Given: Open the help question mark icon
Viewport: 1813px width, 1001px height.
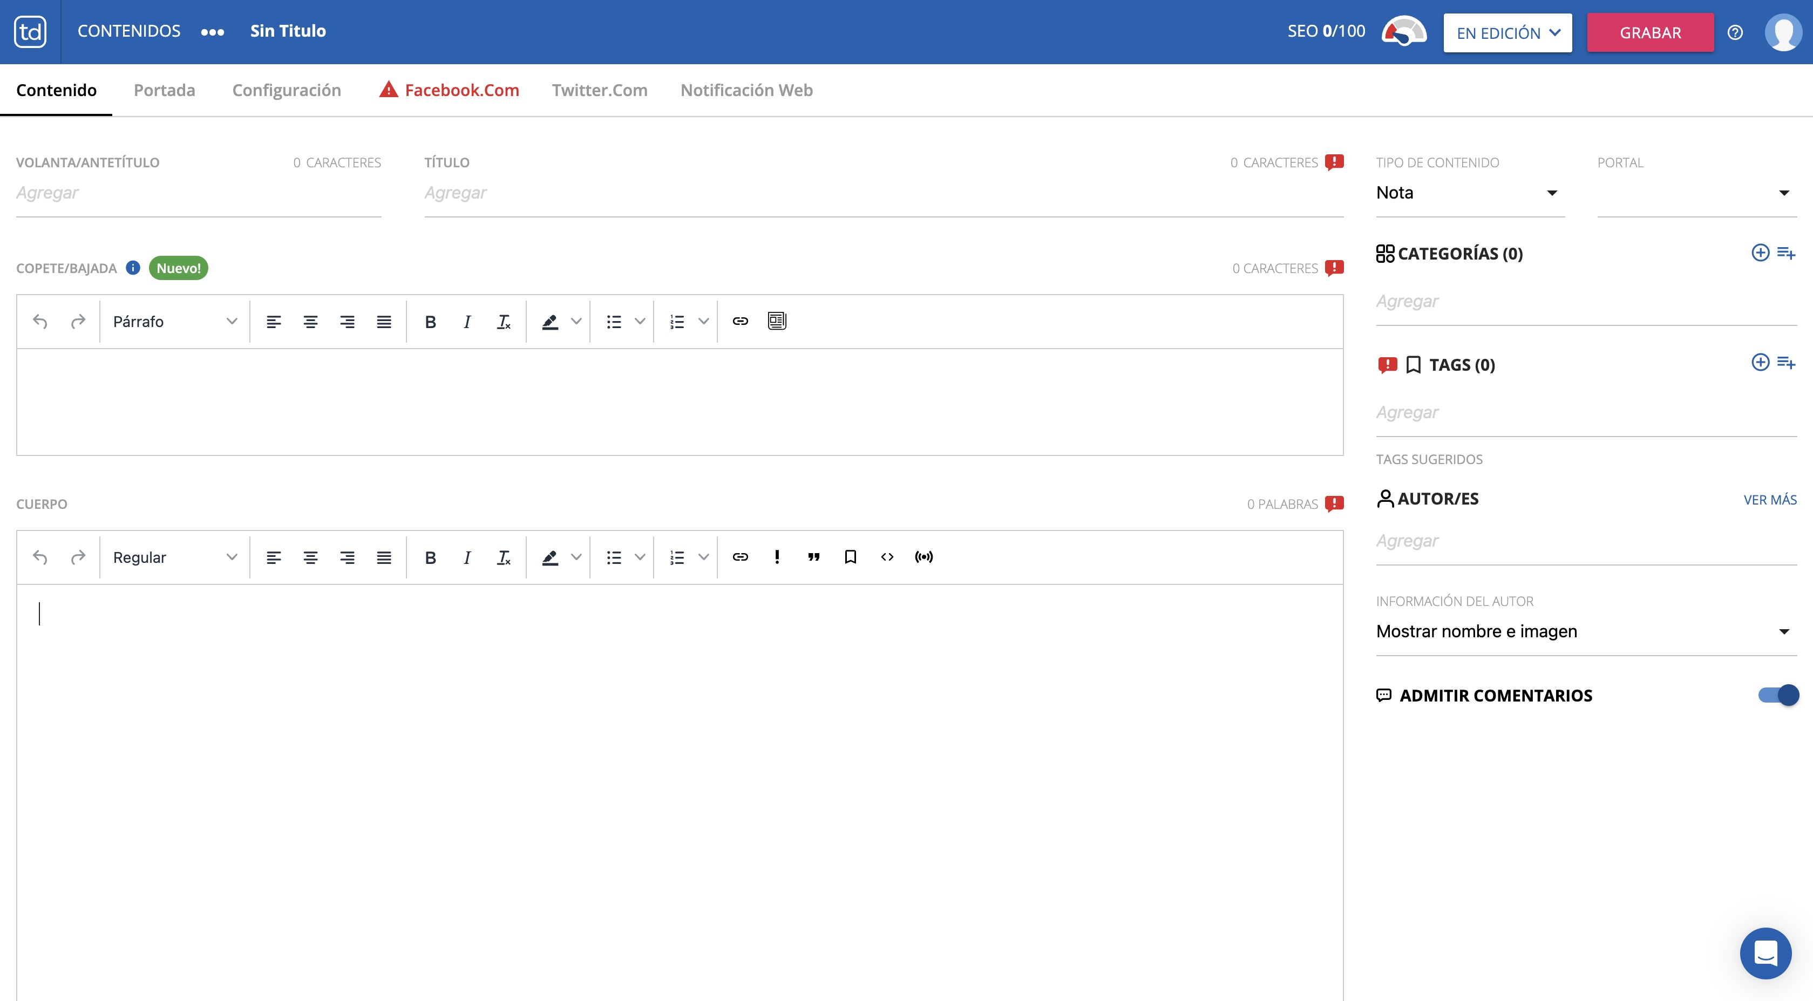Looking at the screenshot, I should [1735, 32].
